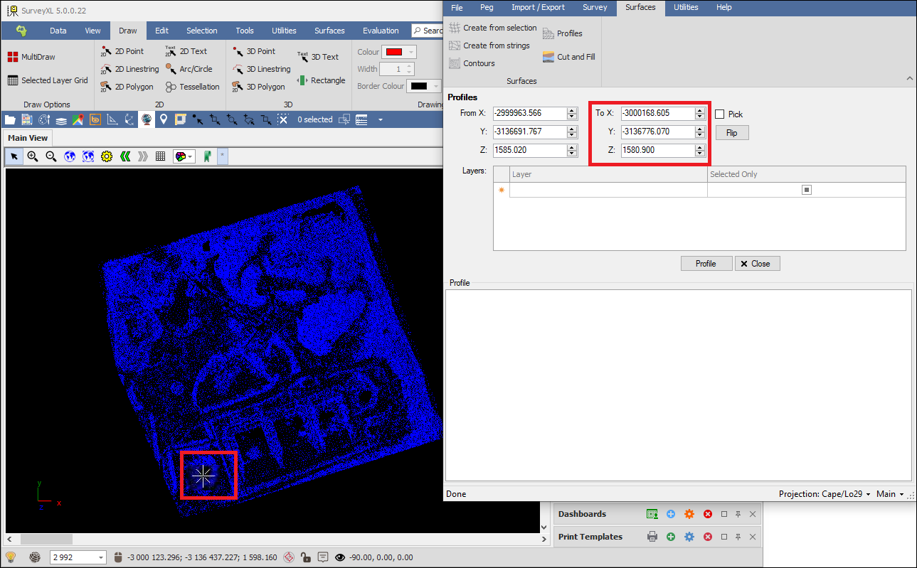Expand the Projection Cape/Lo29 dropdown
The image size is (917, 568).
pos(824,494)
